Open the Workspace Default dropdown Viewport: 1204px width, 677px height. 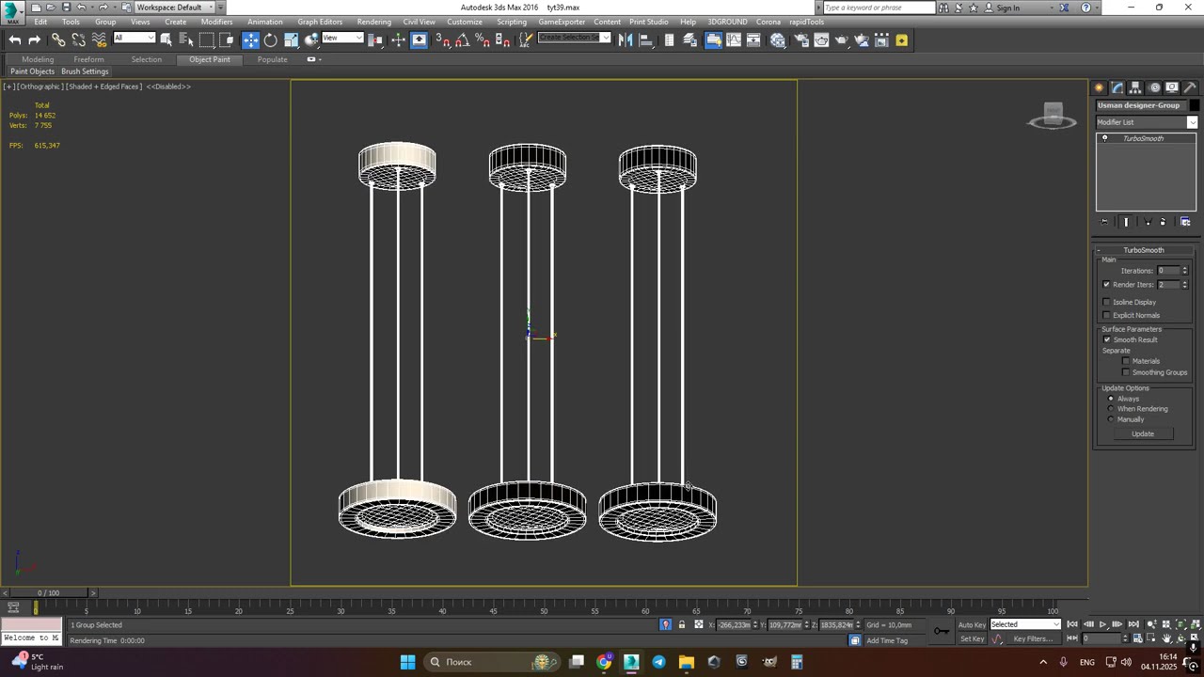click(174, 7)
